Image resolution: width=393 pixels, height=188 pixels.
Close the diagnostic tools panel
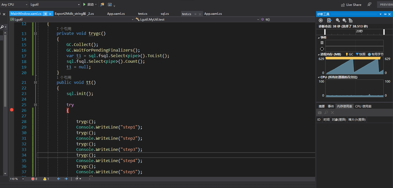pyautogui.click(x=390, y=14)
